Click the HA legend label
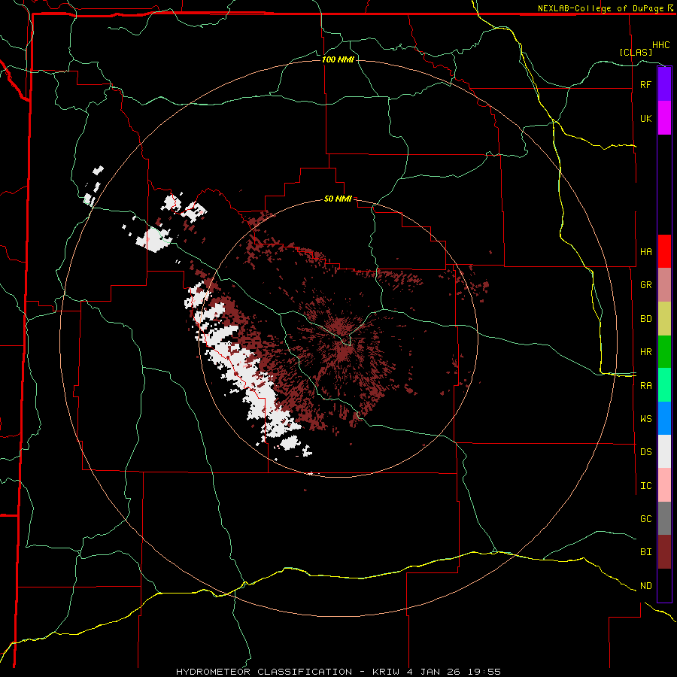This screenshot has height=677, width=677. pyautogui.click(x=645, y=251)
